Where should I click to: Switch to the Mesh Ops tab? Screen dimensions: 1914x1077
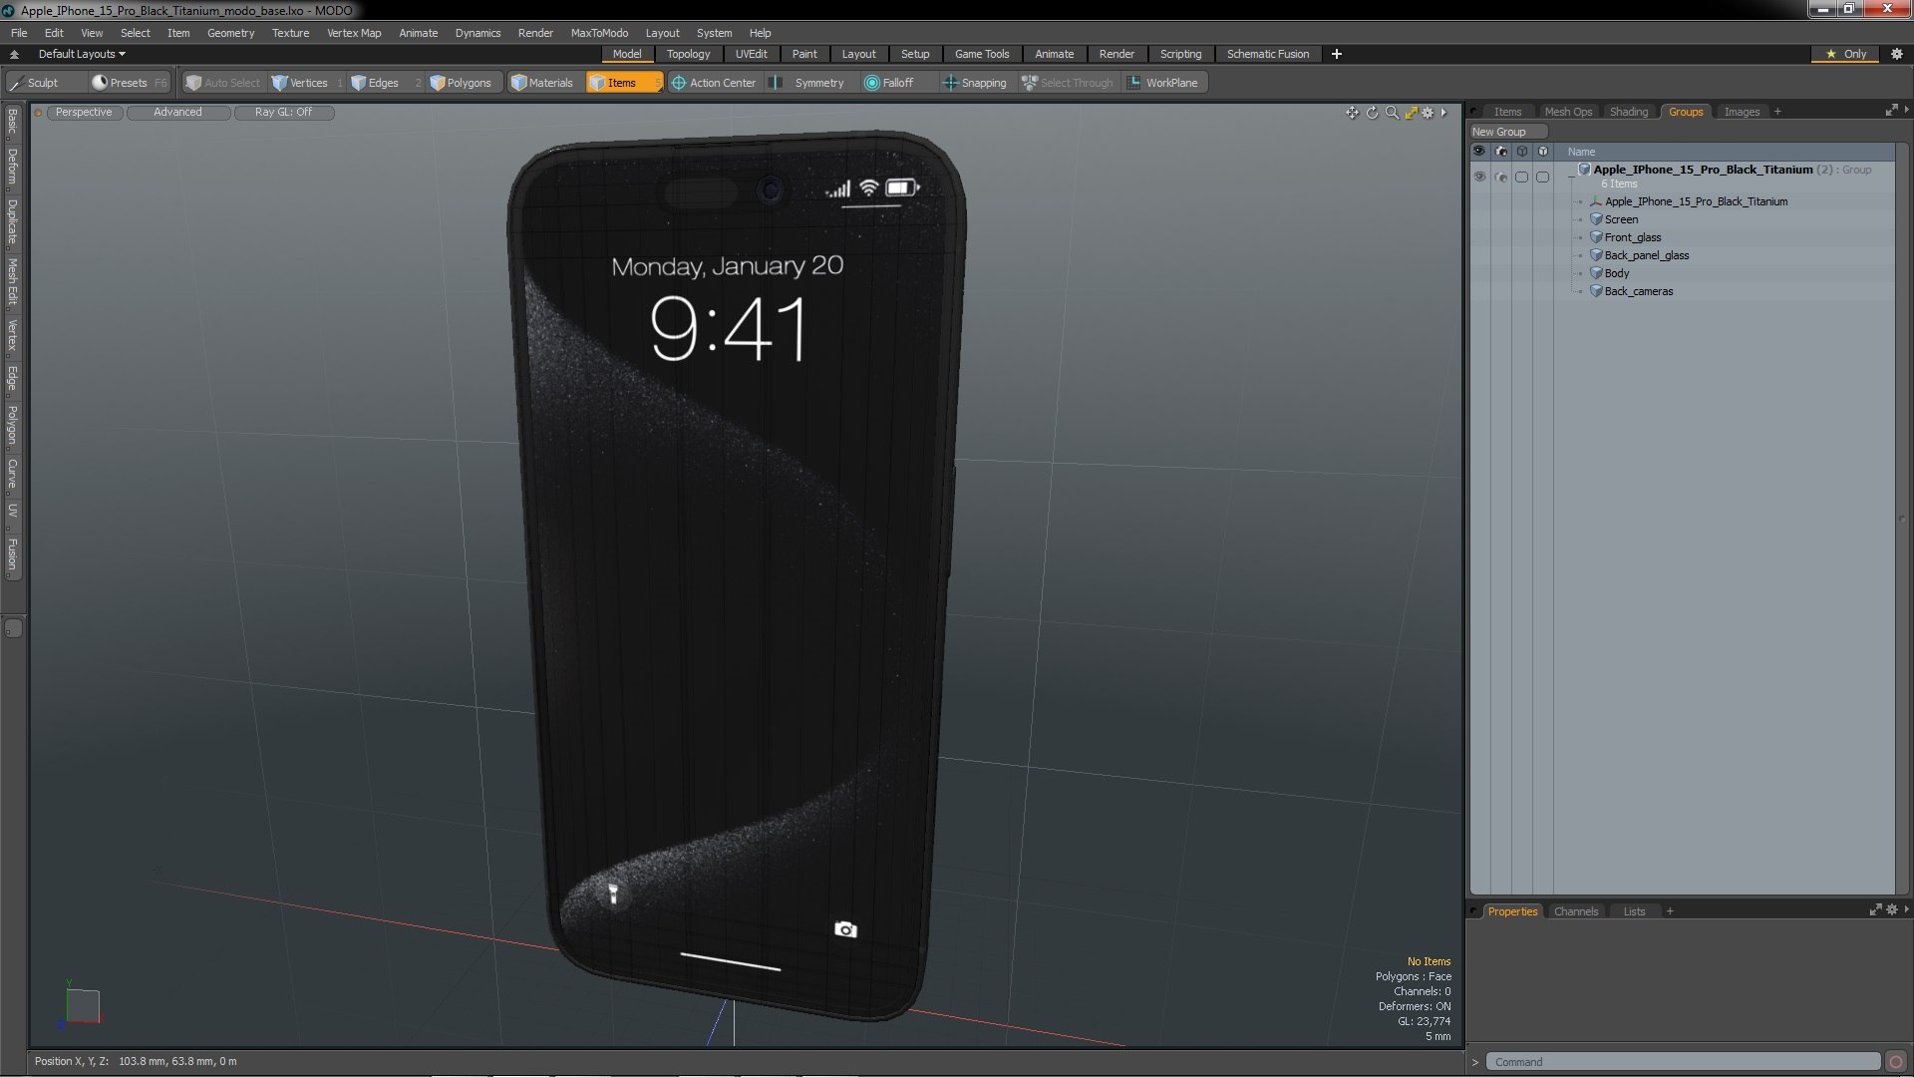(1568, 112)
